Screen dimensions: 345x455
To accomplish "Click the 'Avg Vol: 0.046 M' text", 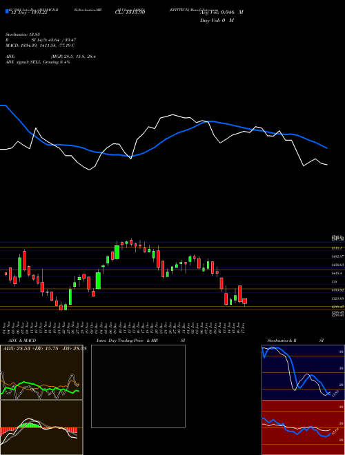I will (x=222, y=12).
